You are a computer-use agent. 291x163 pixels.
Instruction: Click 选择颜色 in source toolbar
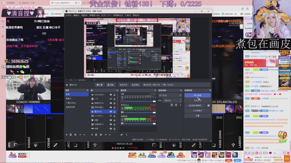click(x=135, y=85)
